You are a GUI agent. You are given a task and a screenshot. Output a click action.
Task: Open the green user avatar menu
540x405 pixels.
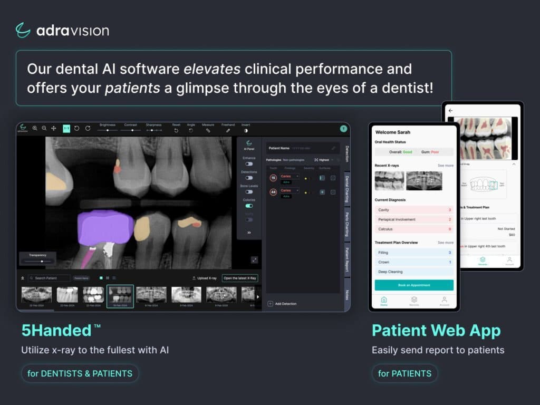click(343, 129)
